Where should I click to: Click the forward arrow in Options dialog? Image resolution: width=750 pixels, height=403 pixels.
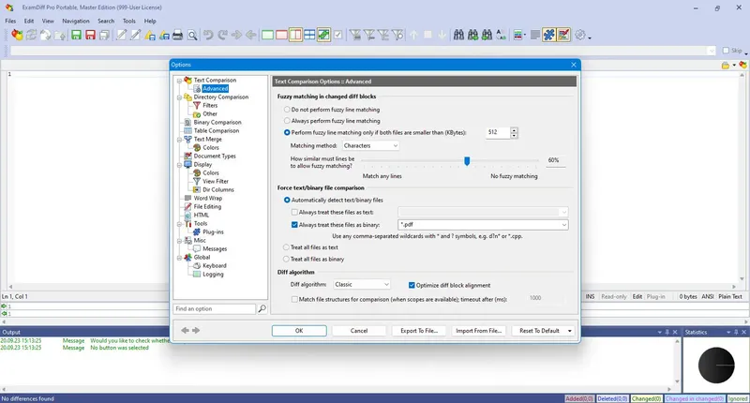point(196,330)
